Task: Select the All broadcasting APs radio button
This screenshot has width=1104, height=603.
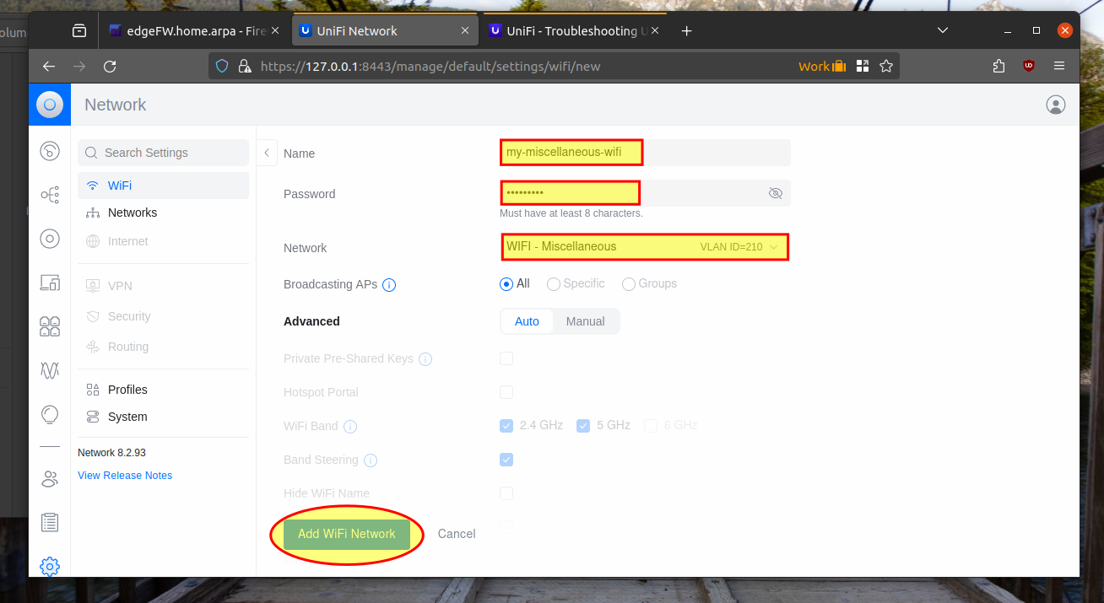Action: click(506, 284)
